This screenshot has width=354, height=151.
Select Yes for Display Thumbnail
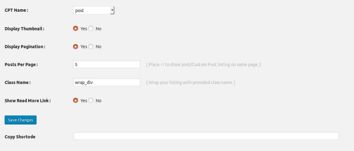pos(76,29)
